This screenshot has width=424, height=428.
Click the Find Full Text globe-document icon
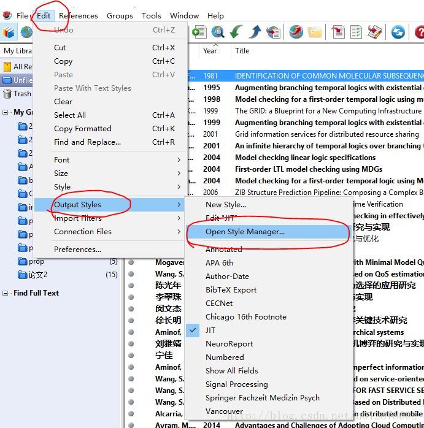(273, 32)
